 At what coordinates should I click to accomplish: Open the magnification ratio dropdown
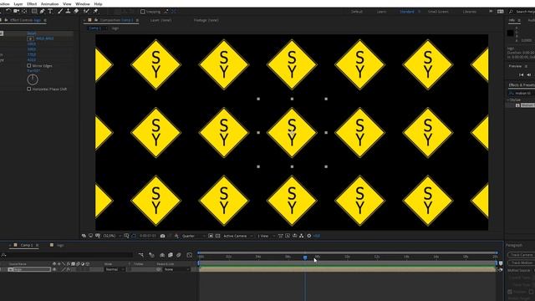click(112, 236)
